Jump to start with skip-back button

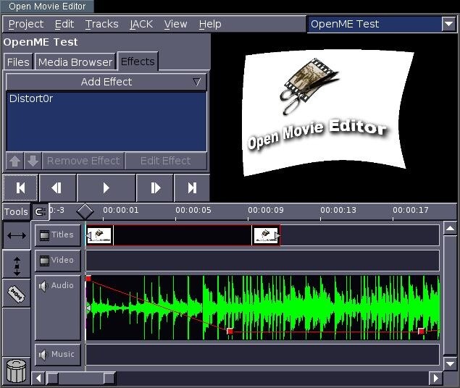point(20,187)
